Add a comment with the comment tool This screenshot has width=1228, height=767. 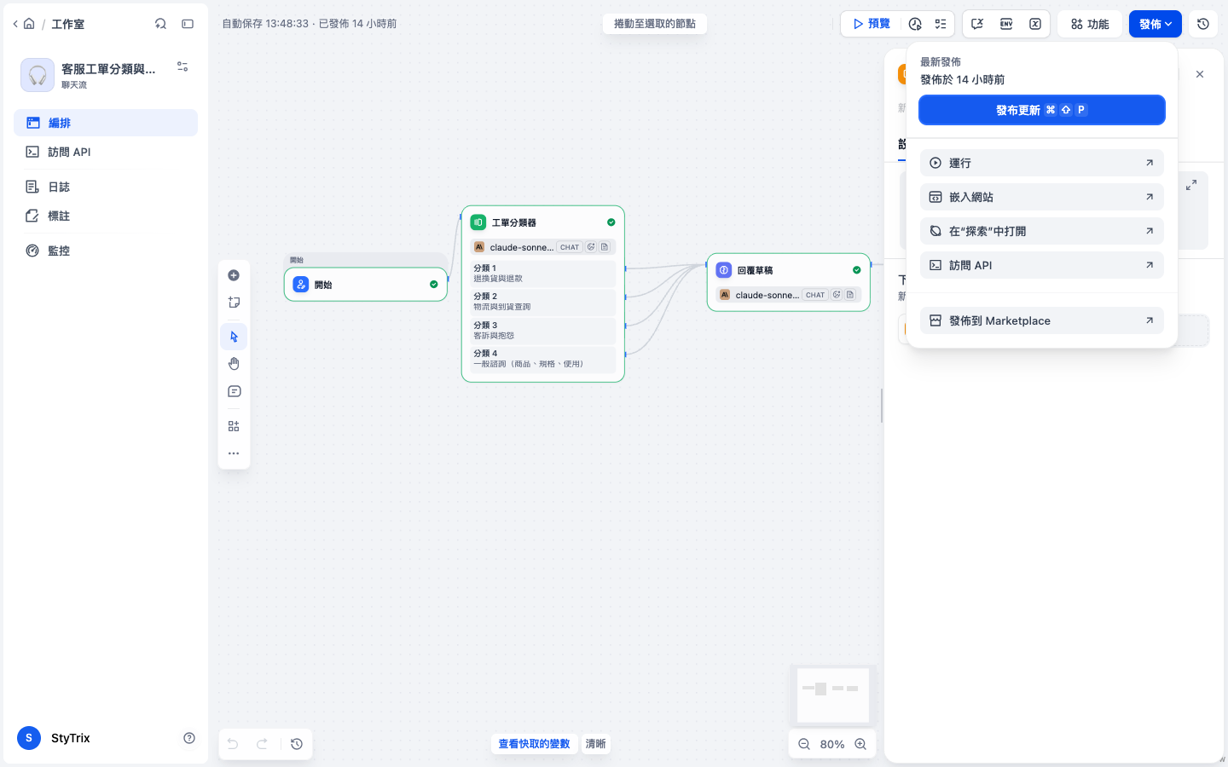tap(234, 392)
